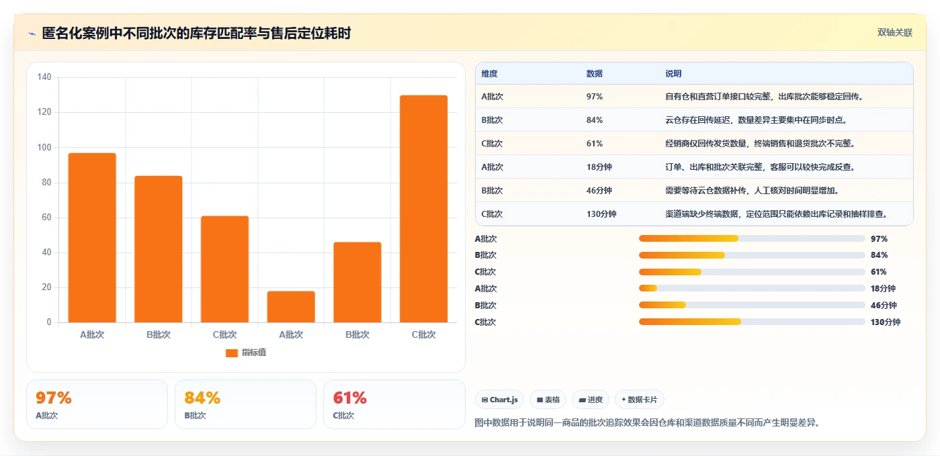The width and height of the screenshot is (940, 456).
Task: Click the chart bar reaching 61
Action: coord(224,269)
